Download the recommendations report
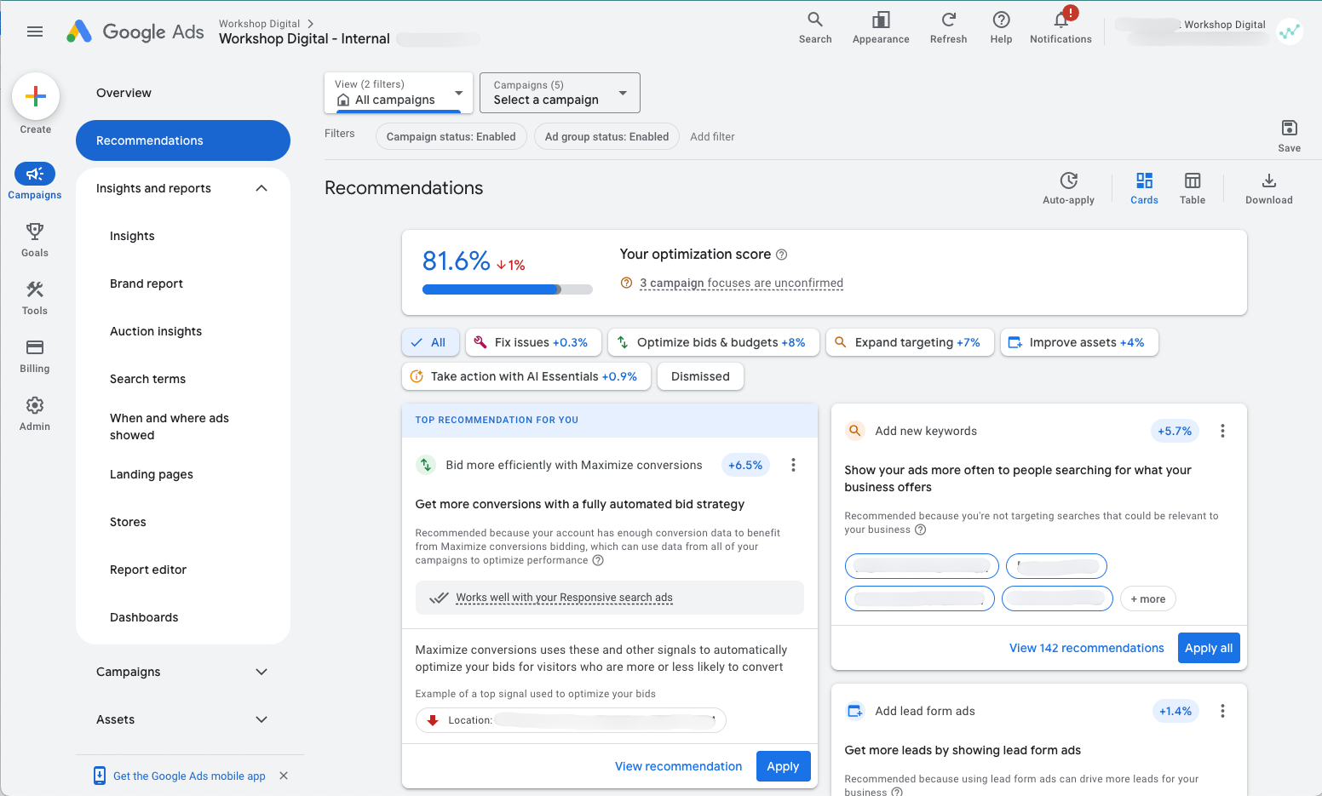1322x796 pixels. (x=1269, y=187)
